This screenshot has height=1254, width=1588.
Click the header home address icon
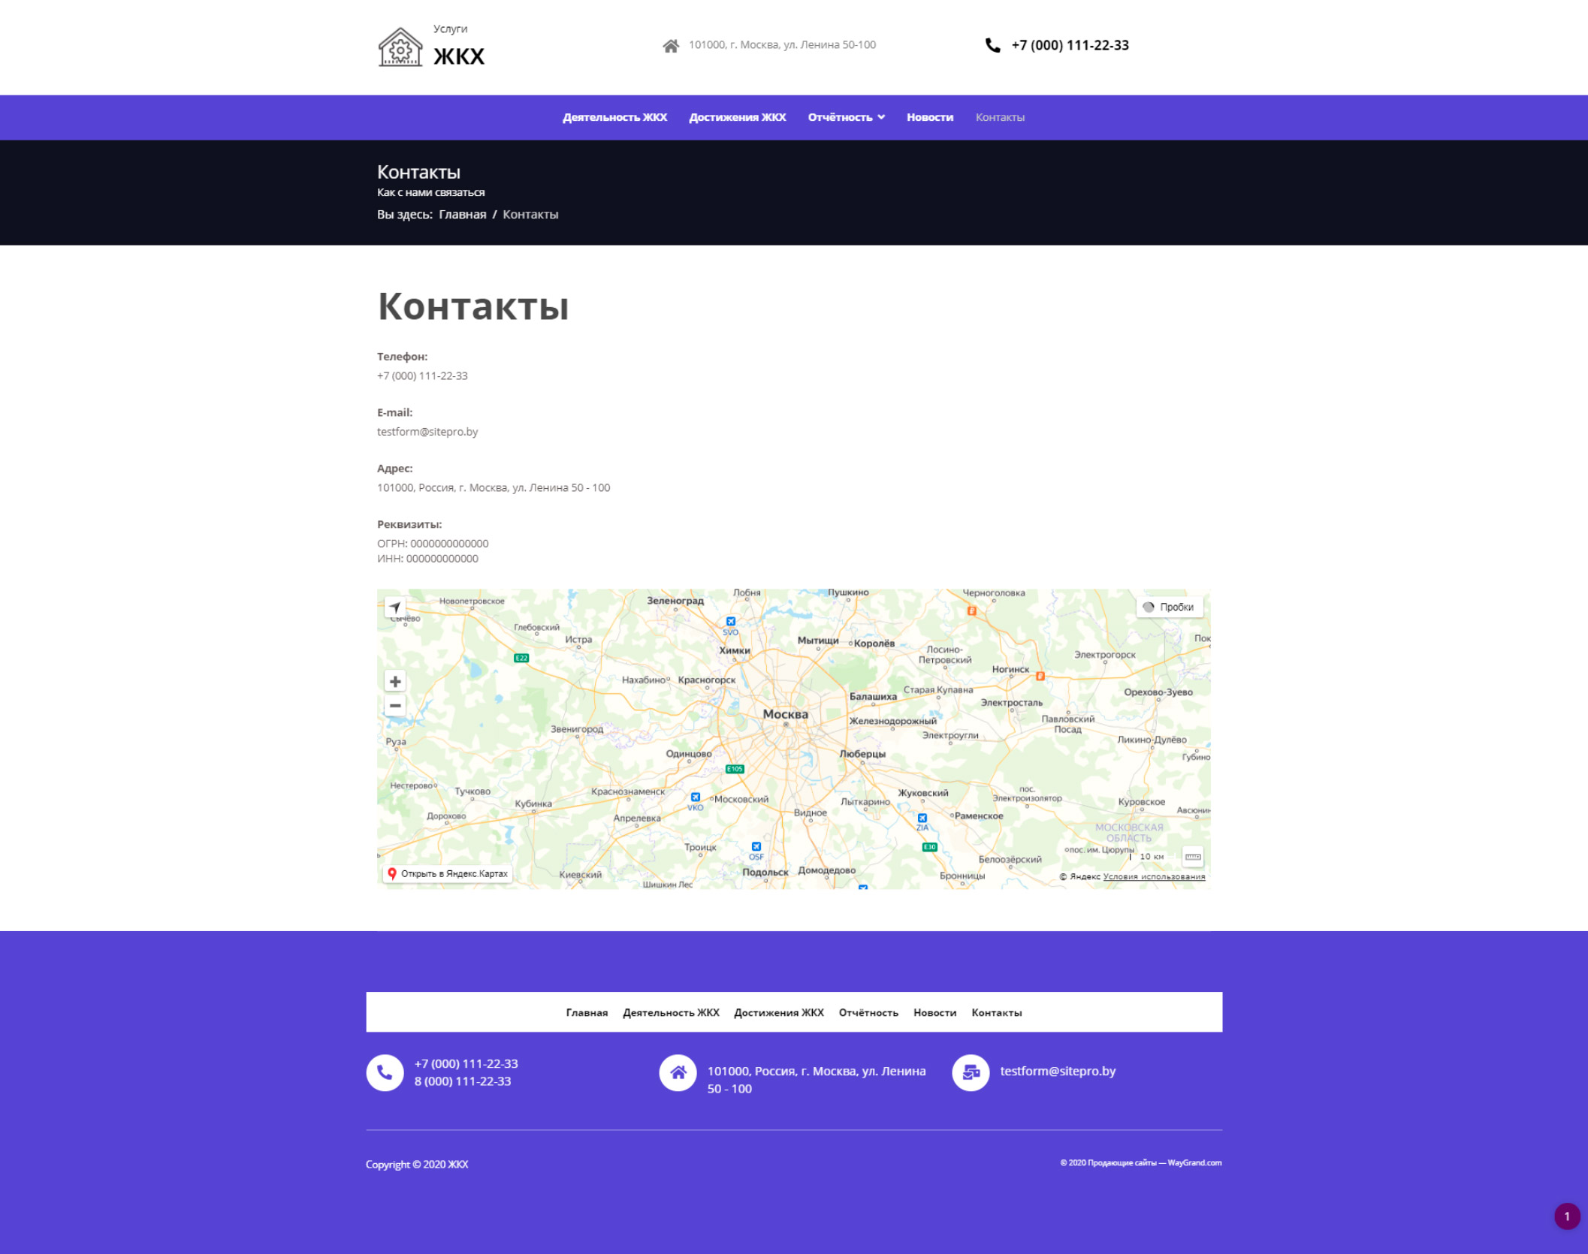pos(671,46)
